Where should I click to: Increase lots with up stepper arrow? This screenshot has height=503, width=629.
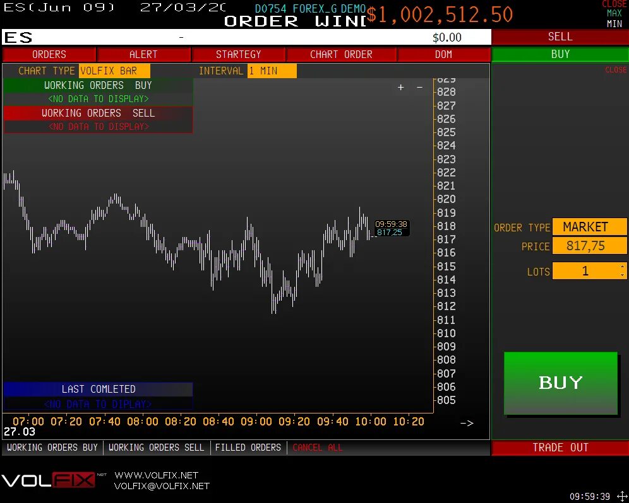coord(622,267)
